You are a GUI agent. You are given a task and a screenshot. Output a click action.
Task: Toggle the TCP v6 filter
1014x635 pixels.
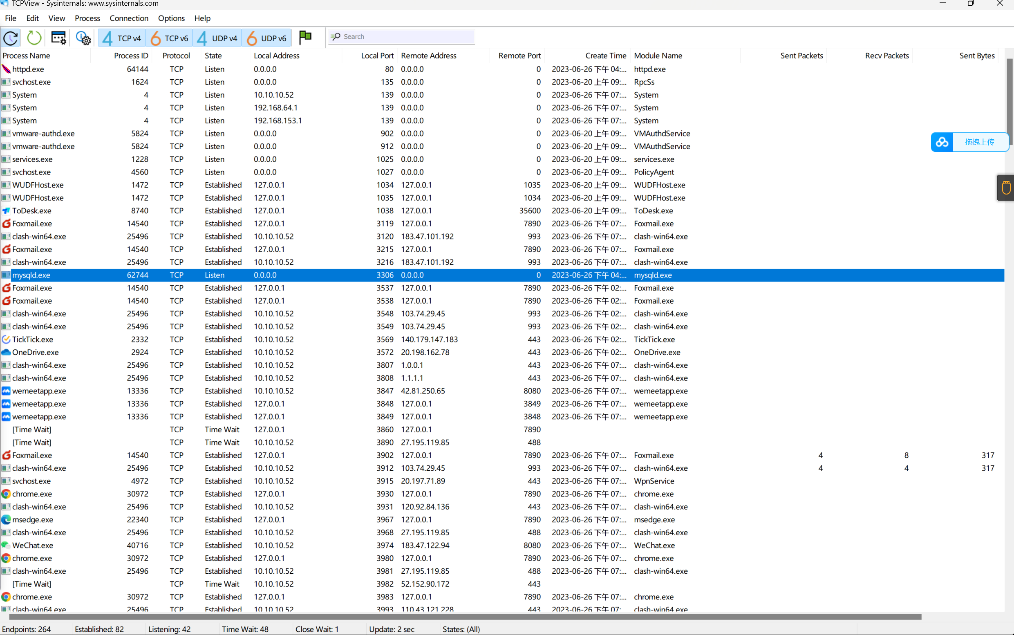[169, 38]
